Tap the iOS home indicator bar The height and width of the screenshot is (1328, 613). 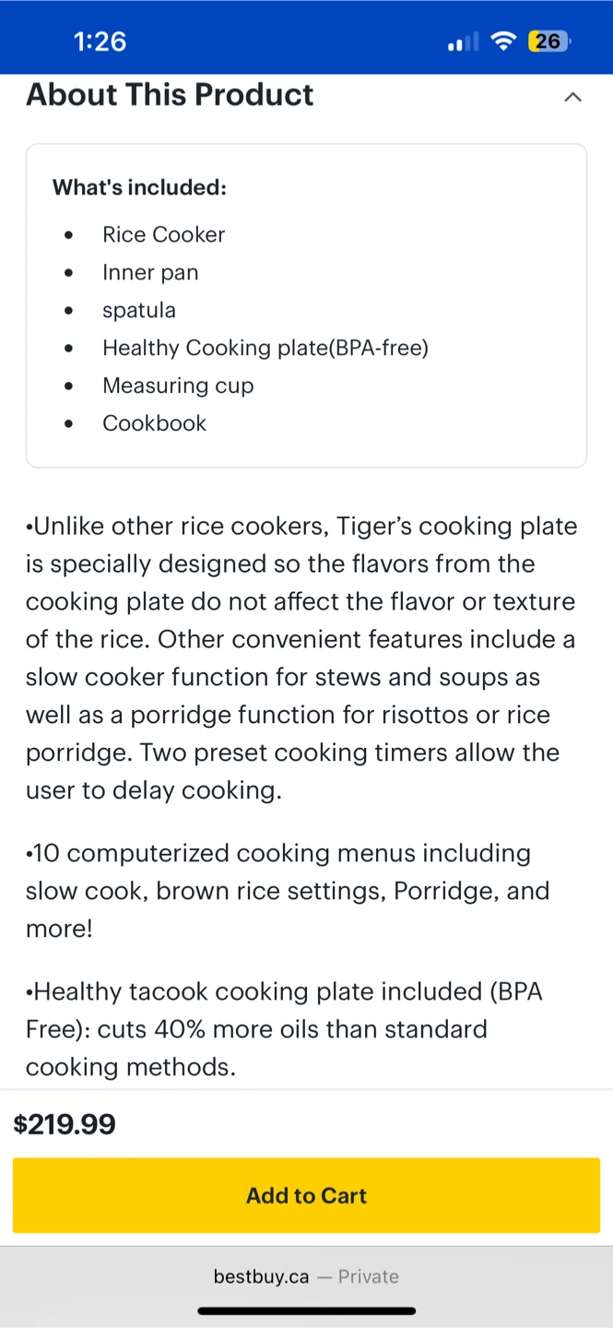306,1310
